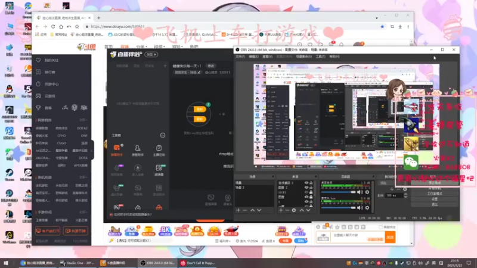Mute the 桌面音频 speaker in OBS mixer
This screenshot has width=477, height=268.
[360, 192]
